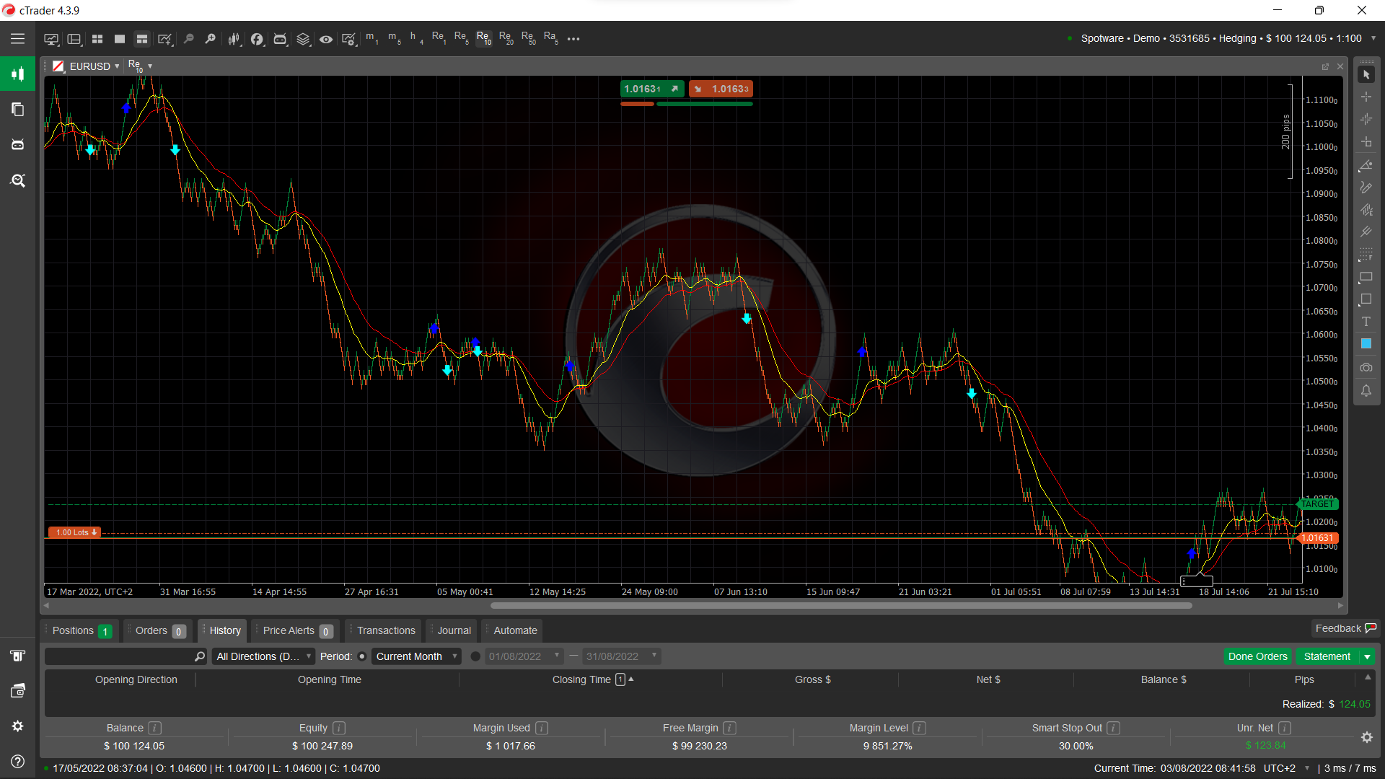Viewport: 1385px width, 779px height.
Task: Click the red sell price 1.01633 button
Action: point(721,89)
